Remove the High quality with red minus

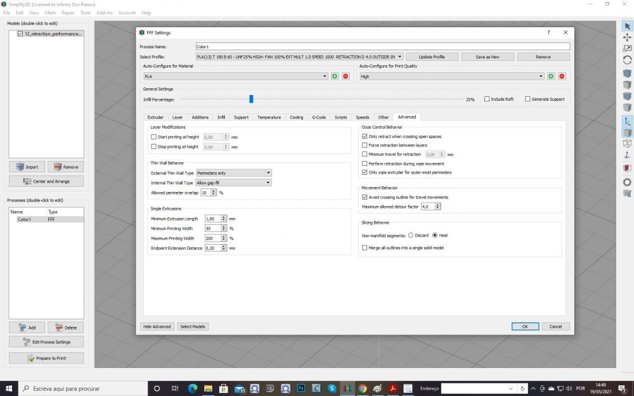pyautogui.click(x=562, y=77)
